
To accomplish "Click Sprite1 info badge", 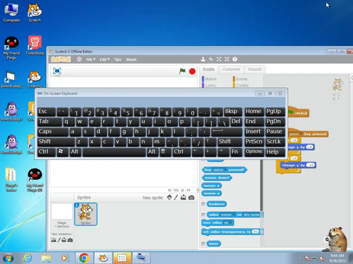I will click(77, 205).
